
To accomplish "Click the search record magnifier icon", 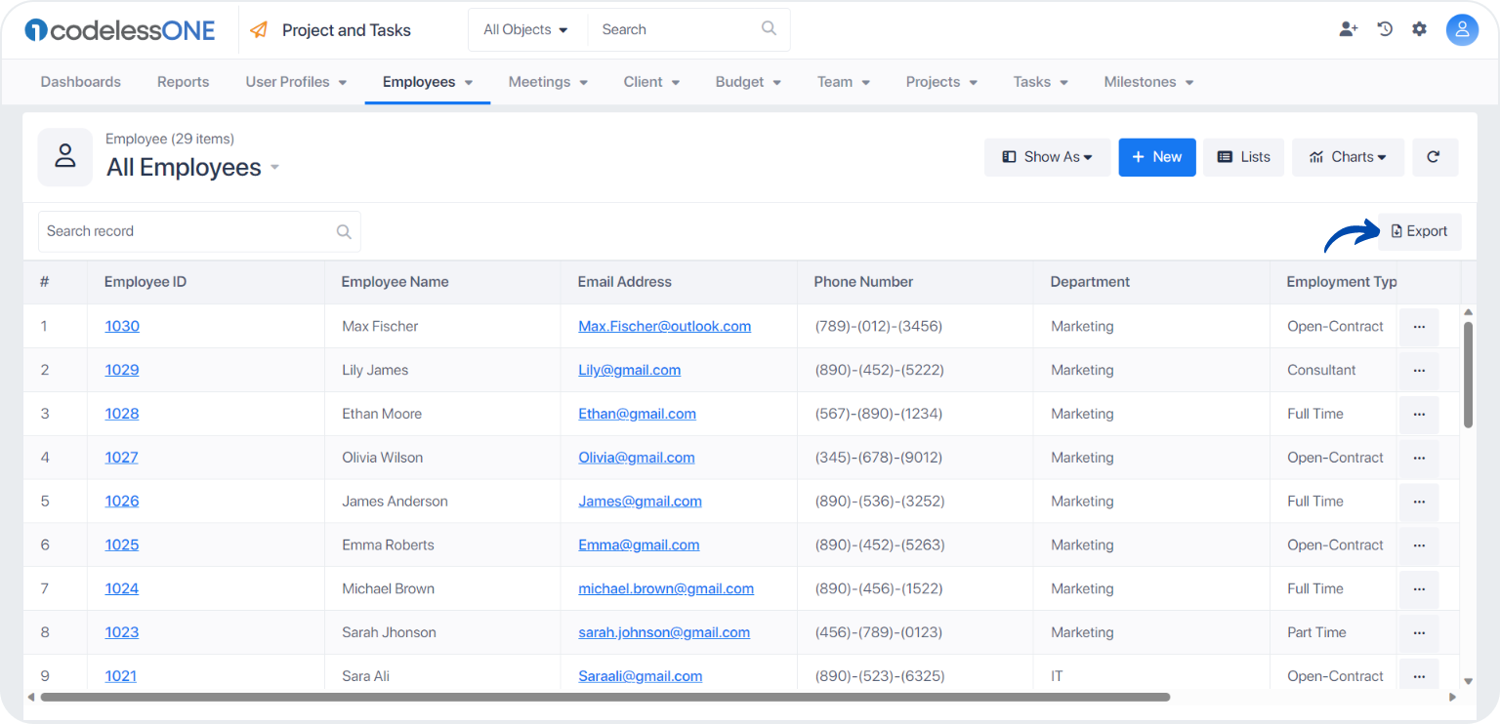I will pyautogui.click(x=344, y=232).
